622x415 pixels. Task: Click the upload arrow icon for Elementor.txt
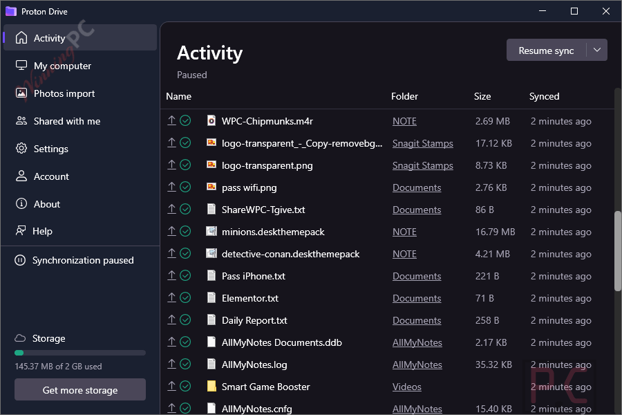coord(171,297)
